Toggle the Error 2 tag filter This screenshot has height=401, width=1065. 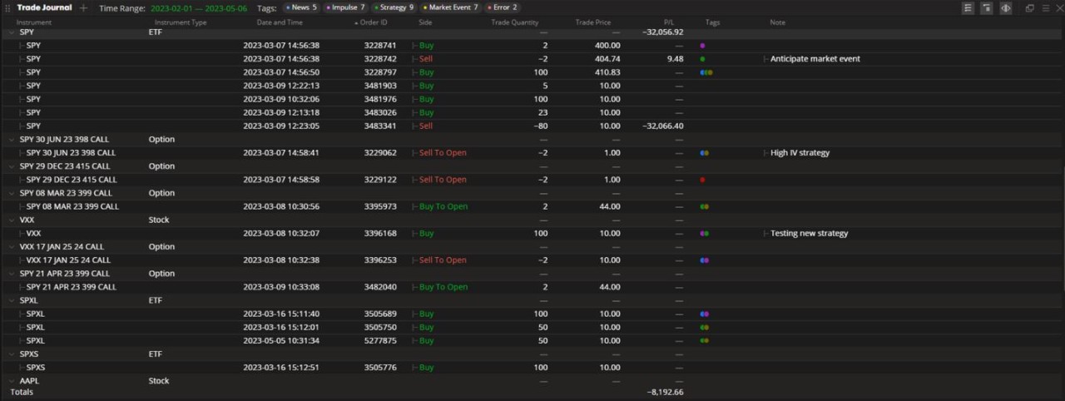pos(502,7)
